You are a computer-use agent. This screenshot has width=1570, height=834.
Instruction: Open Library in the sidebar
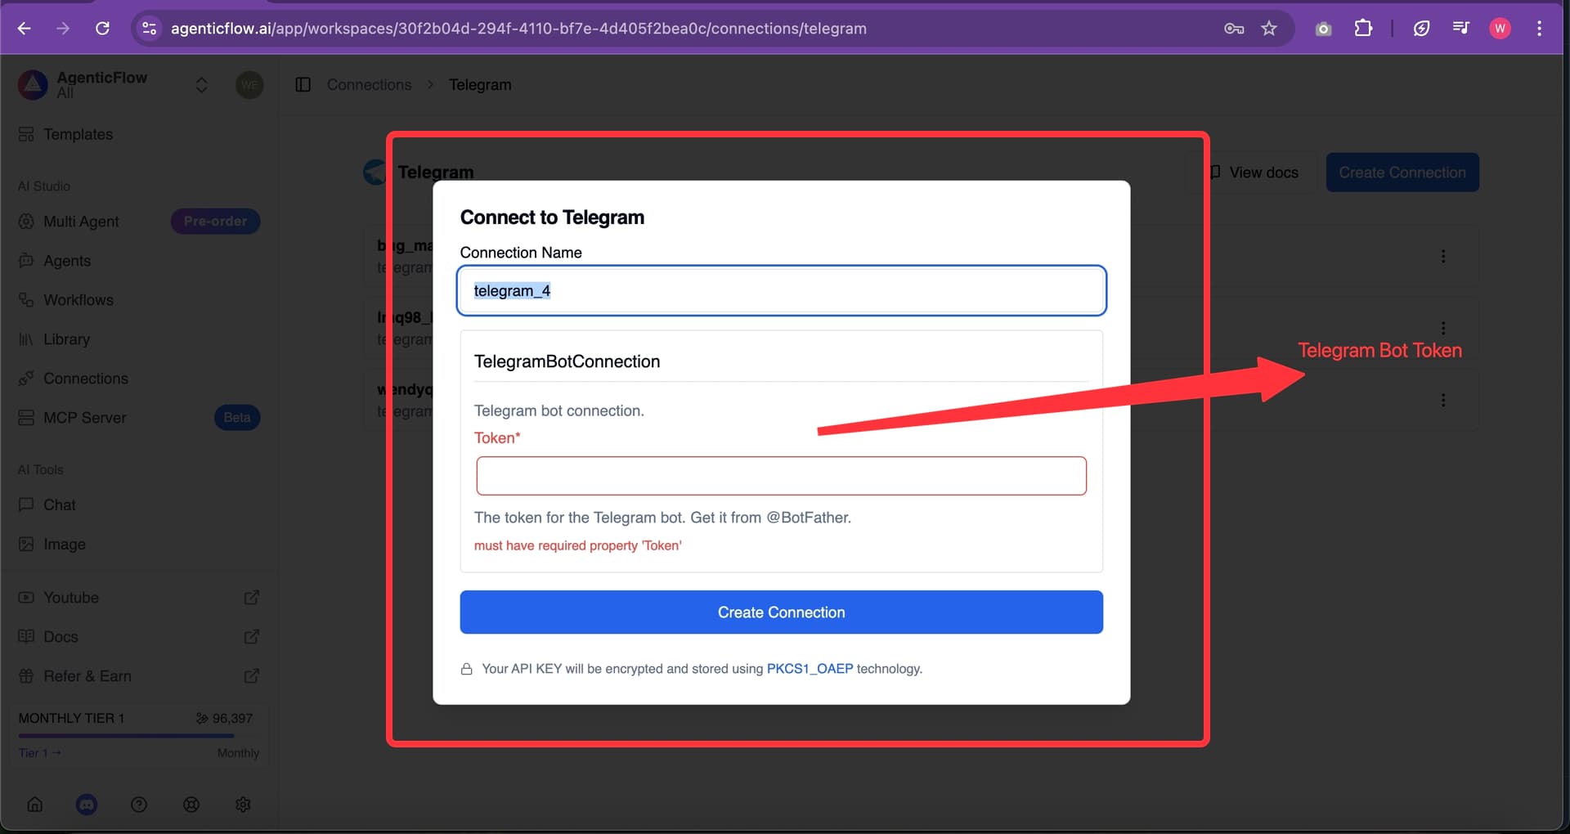point(66,339)
